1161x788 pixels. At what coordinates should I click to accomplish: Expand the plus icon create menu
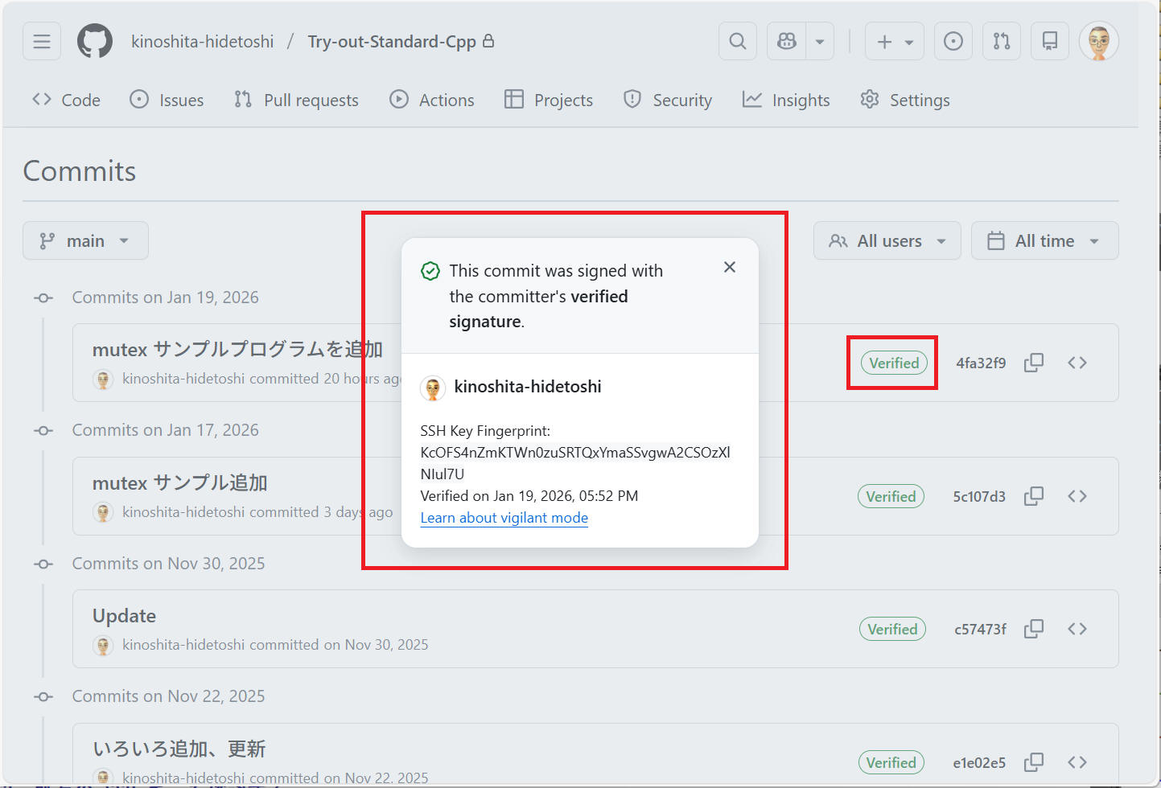[894, 41]
